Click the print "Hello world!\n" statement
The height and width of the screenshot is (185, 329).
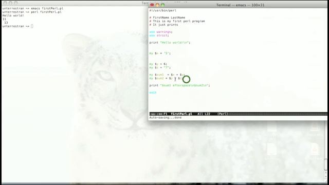click(x=170, y=43)
